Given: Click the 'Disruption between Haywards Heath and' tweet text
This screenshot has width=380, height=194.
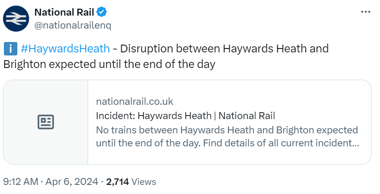Looking at the screenshot, I should (x=224, y=48).
